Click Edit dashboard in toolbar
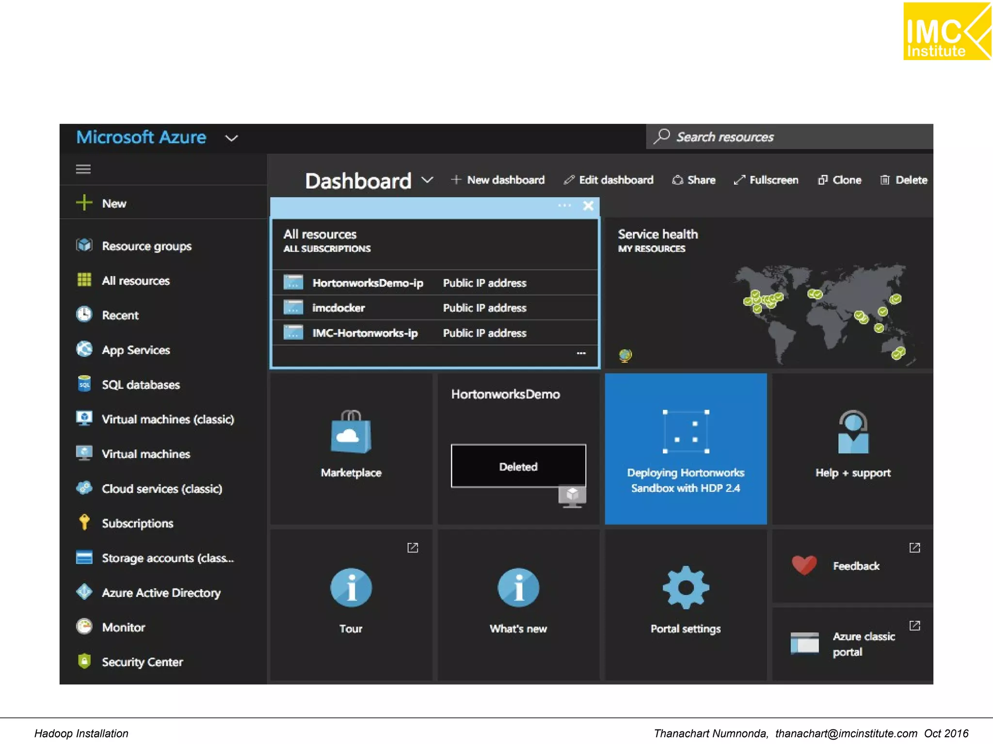Image resolution: width=993 pixels, height=744 pixels. [609, 180]
